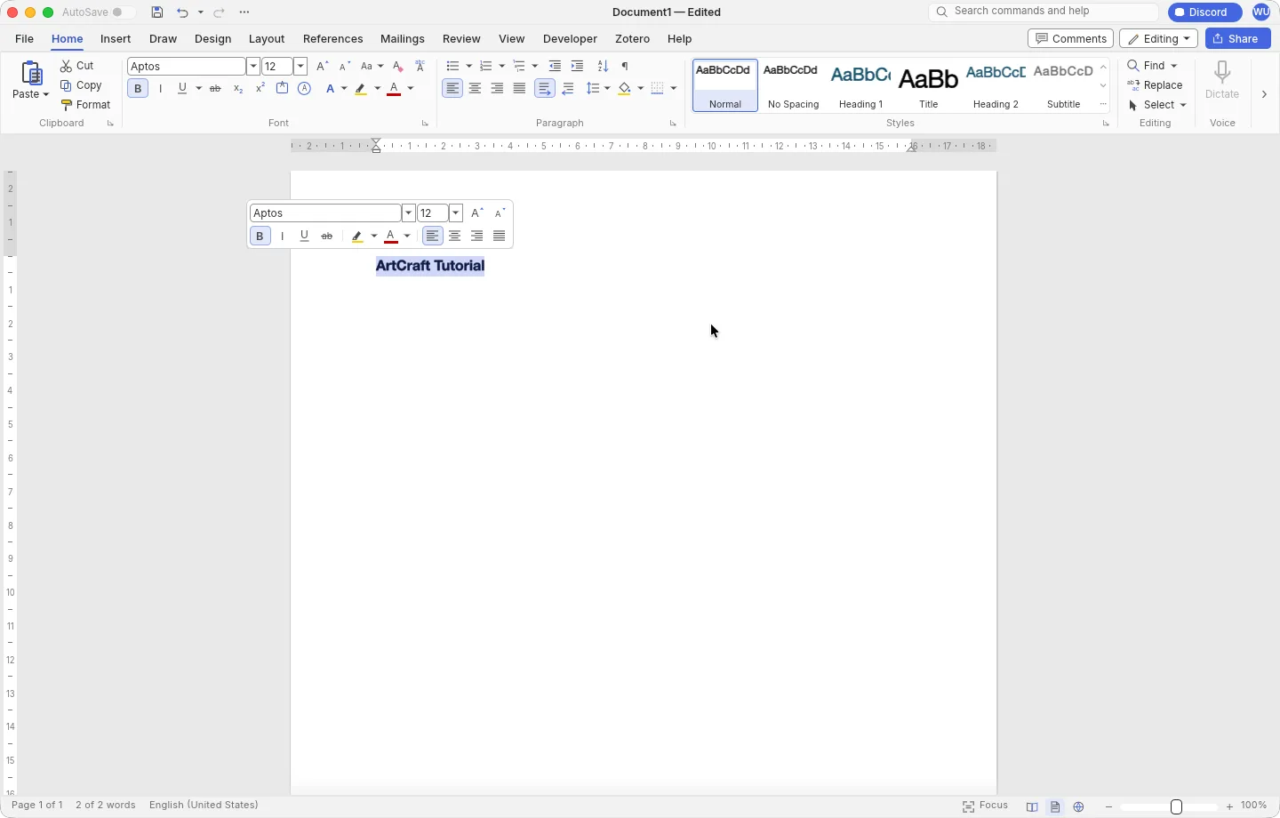
Task: Click ribbon Center align icon
Action: pos(476,88)
